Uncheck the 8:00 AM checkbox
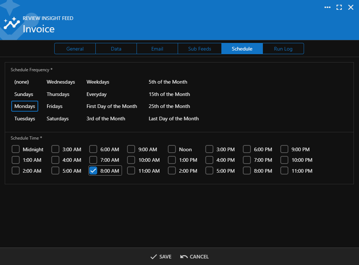The image size is (359, 265). coord(93,170)
